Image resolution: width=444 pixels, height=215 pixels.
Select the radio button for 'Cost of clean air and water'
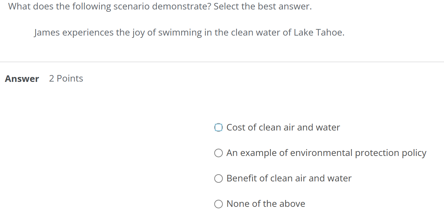(218, 127)
